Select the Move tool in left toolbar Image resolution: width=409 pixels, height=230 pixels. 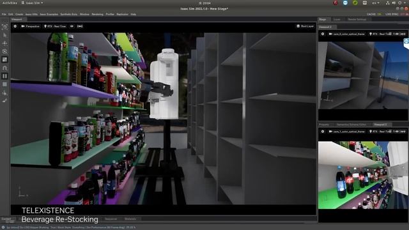click(4, 43)
